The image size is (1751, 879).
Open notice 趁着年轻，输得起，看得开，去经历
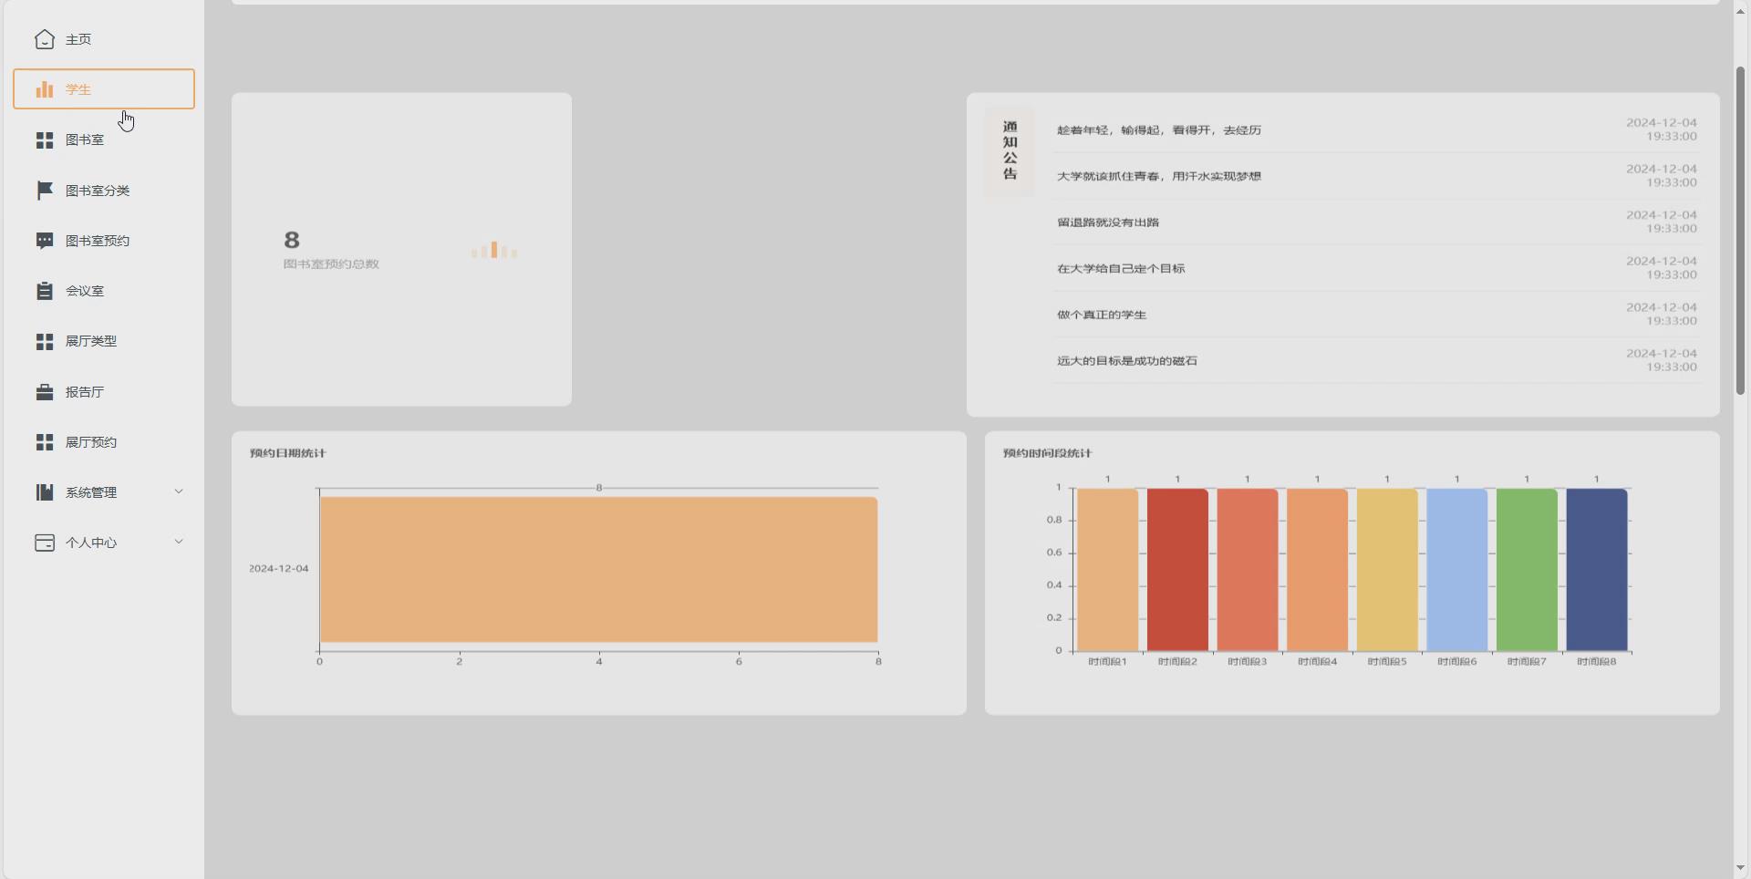point(1159,130)
